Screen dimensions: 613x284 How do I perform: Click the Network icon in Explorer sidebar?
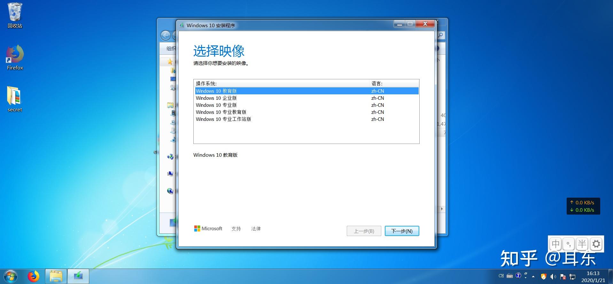coord(170,191)
